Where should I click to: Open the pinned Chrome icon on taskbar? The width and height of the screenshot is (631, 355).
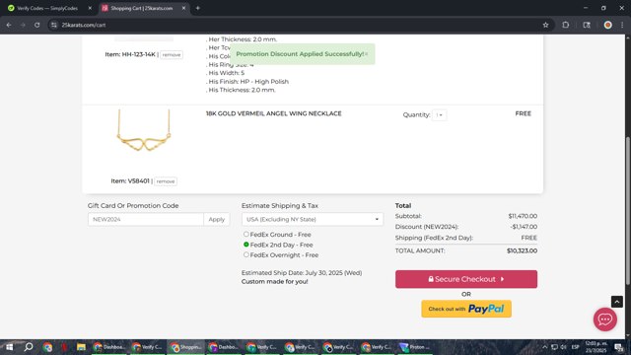pyautogui.click(x=47, y=347)
